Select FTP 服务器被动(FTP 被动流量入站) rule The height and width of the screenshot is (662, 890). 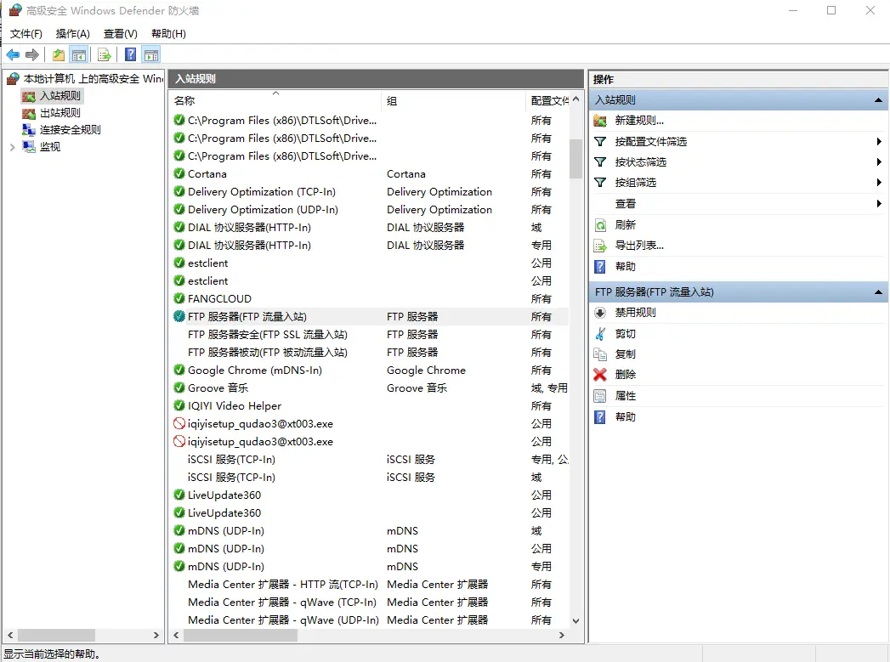370,353
